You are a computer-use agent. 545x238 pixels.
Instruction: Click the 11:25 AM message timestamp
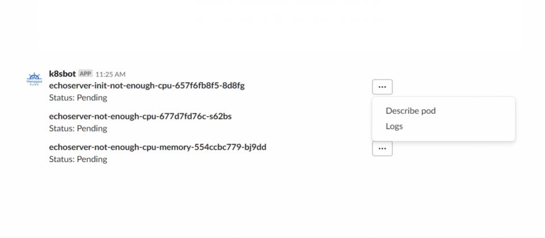point(111,74)
